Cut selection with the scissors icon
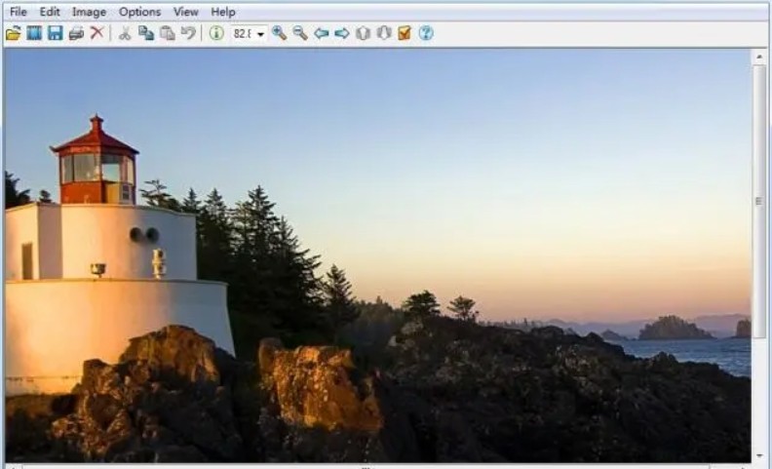Viewport: 772px width, 469px height. 125,33
